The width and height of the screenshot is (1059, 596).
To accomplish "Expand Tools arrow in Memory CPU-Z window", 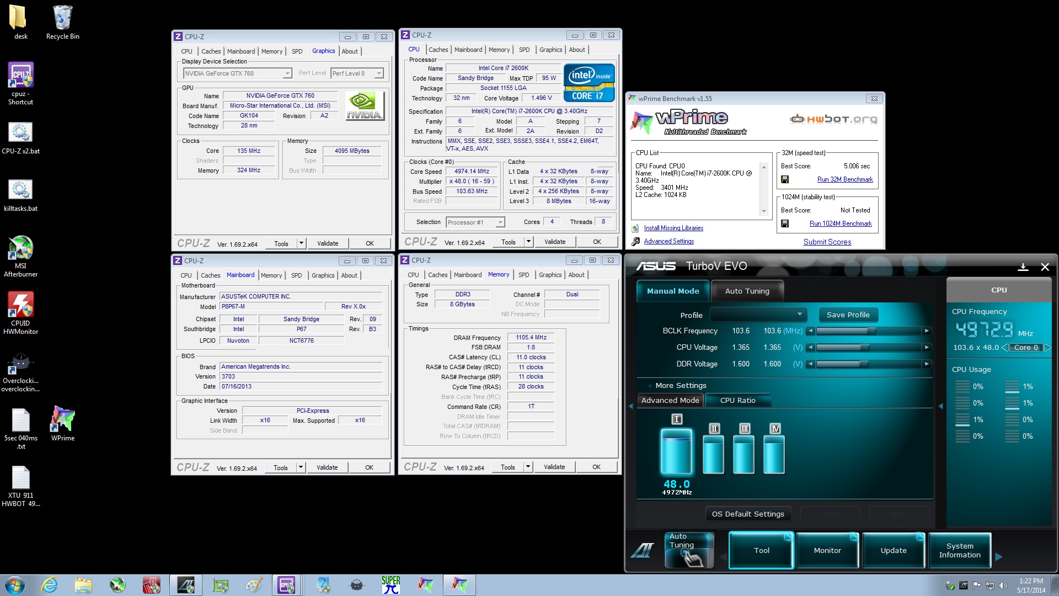I will click(x=528, y=467).
